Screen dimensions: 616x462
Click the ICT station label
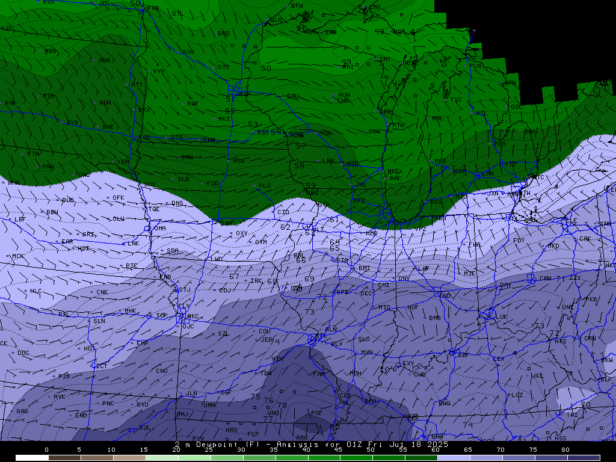click(x=101, y=366)
